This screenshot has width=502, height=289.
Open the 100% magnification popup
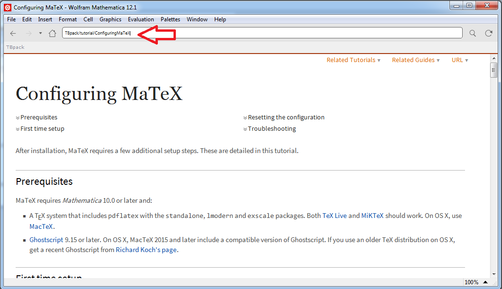(x=476, y=282)
